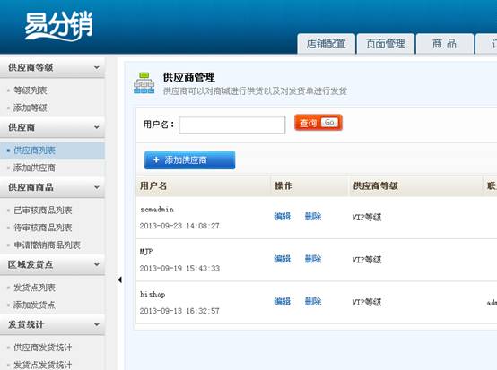Image resolution: width=497 pixels, height=370 pixels.
Task: Open 添加发货点
Action: (x=34, y=305)
